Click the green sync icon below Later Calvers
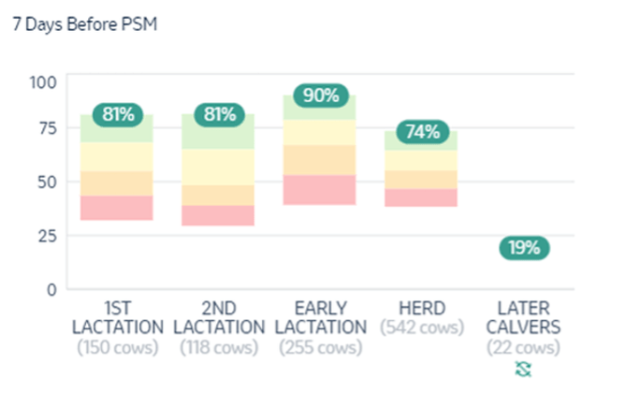This screenshot has height=394, width=625. pos(524,370)
